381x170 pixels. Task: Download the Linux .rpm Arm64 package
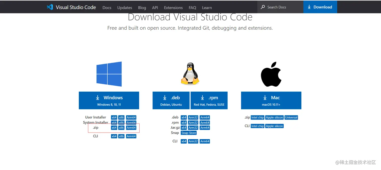tap(205, 123)
